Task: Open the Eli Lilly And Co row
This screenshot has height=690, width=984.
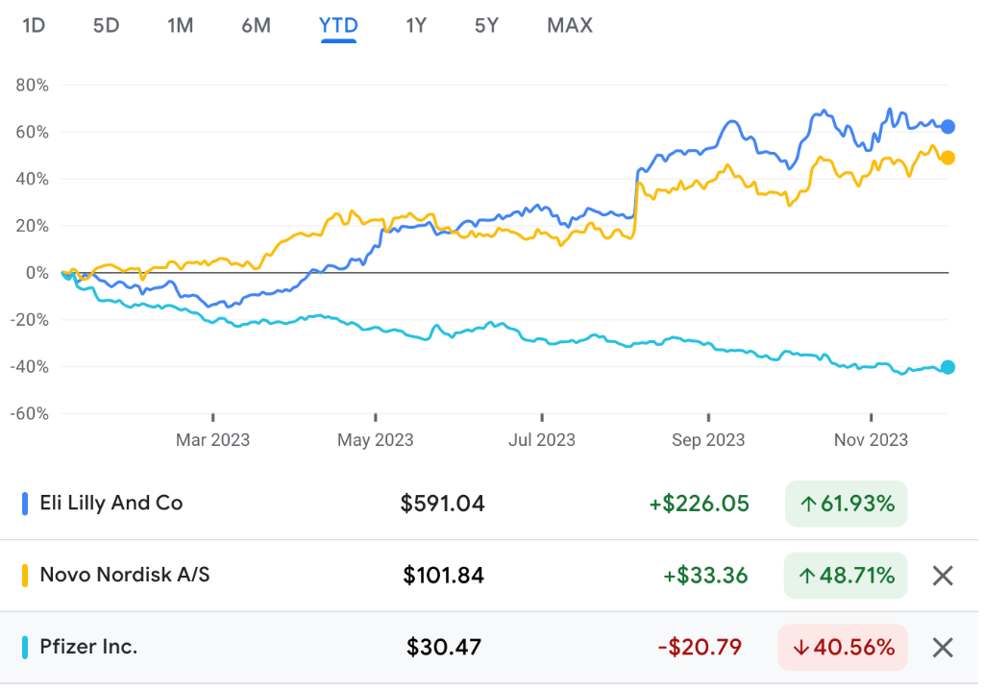Action: (x=489, y=504)
